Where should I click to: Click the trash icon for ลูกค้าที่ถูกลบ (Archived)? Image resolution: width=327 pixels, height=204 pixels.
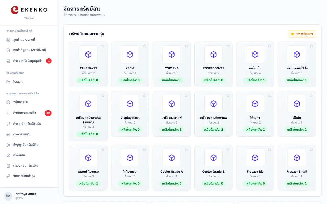tap(8, 50)
